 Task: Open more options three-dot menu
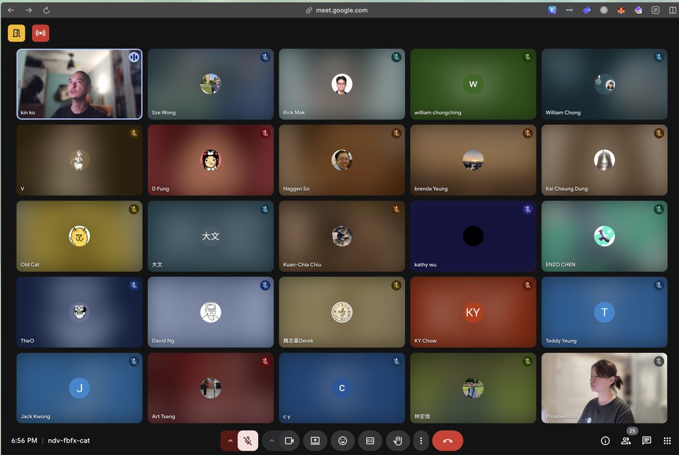420,441
